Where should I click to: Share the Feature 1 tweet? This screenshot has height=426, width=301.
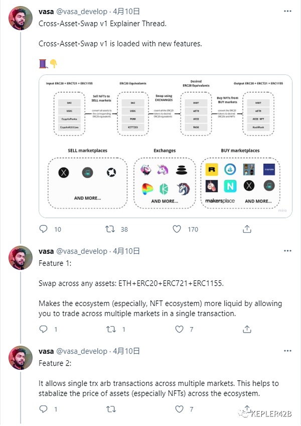coord(247,330)
